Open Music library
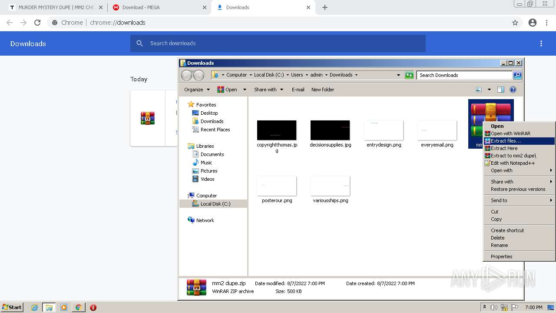This screenshot has width=556, height=313. pos(206,163)
